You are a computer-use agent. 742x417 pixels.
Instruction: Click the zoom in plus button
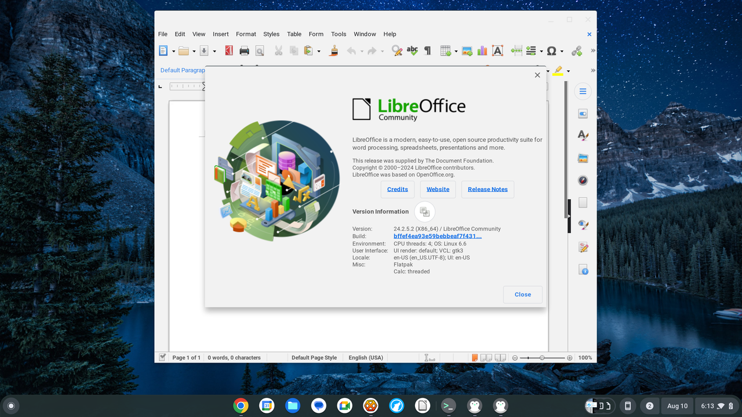(570, 358)
